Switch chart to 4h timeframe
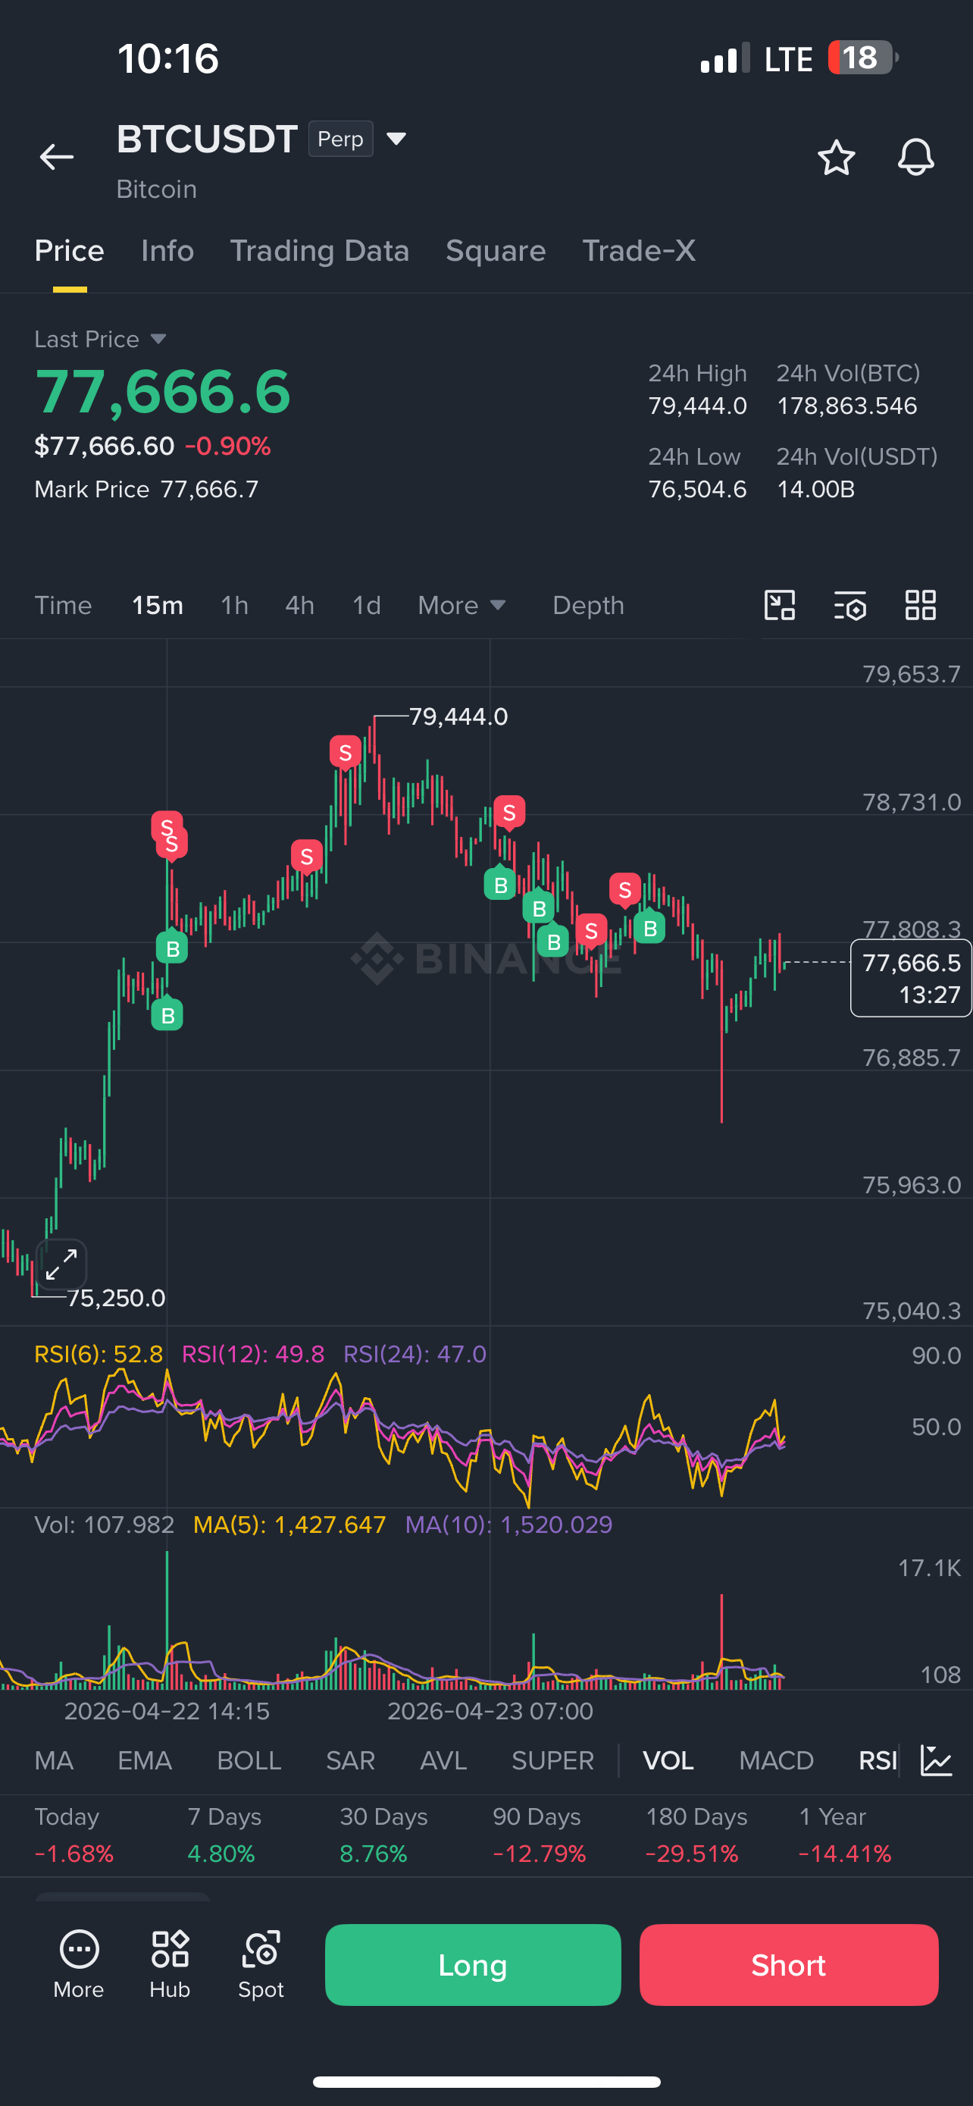 300,605
